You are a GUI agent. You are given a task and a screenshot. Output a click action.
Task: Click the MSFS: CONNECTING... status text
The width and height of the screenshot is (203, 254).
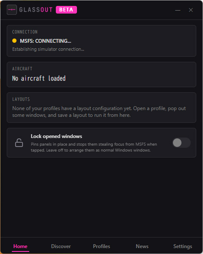coord(46,41)
